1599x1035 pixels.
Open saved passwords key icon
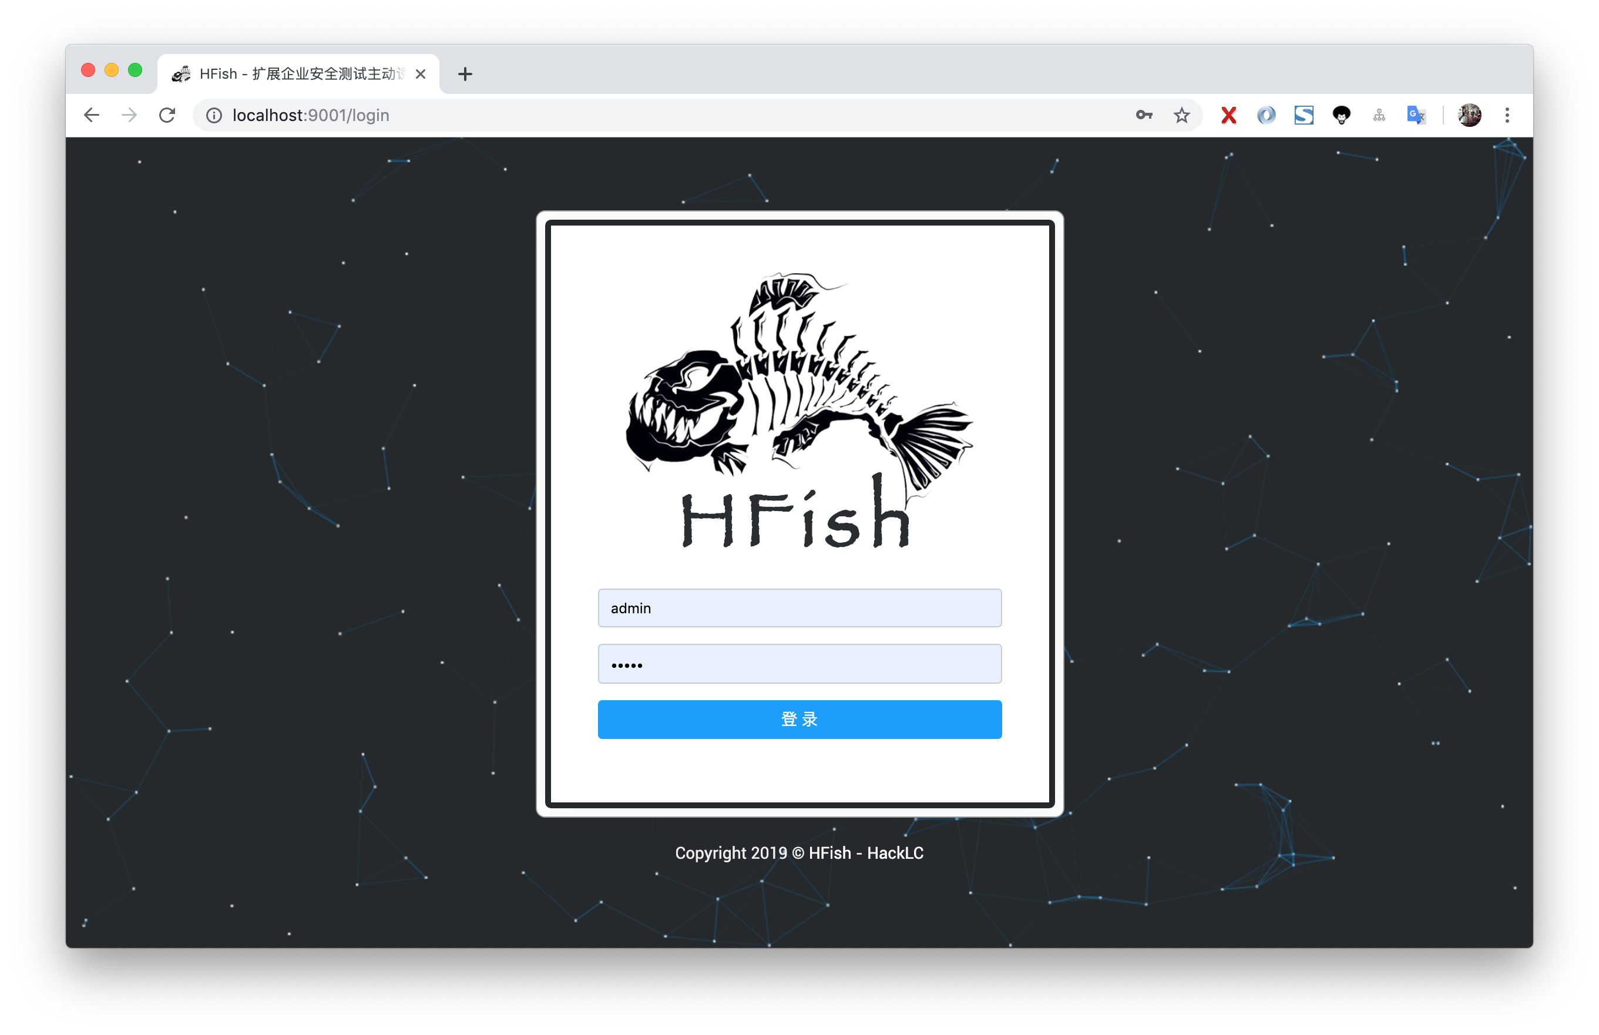click(1144, 116)
